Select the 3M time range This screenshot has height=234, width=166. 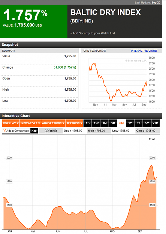pos(113,123)
